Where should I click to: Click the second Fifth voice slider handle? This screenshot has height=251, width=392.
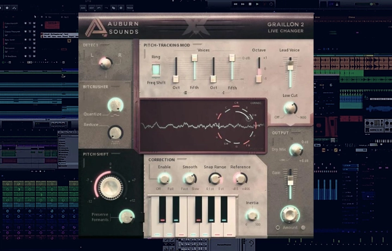[x=232, y=58]
